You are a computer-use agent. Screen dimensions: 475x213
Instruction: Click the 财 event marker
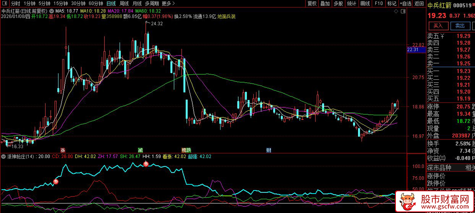(x=269, y=150)
